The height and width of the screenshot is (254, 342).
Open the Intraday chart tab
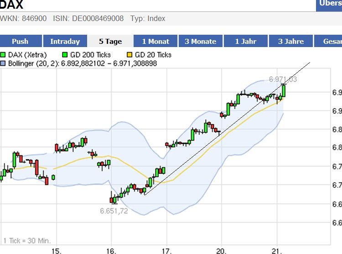[65, 41]
